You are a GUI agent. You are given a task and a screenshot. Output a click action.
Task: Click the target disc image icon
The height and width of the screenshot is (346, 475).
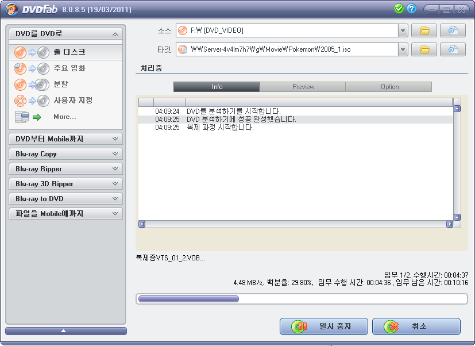(453, 49)
